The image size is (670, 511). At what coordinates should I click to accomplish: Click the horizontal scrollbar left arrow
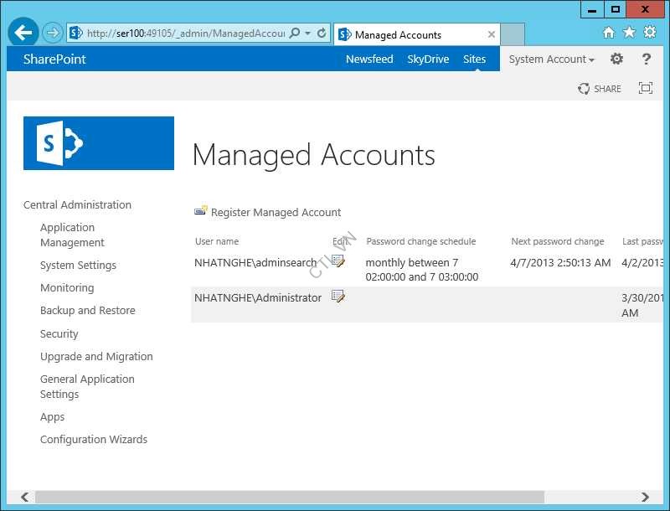(x=25, y=497)
